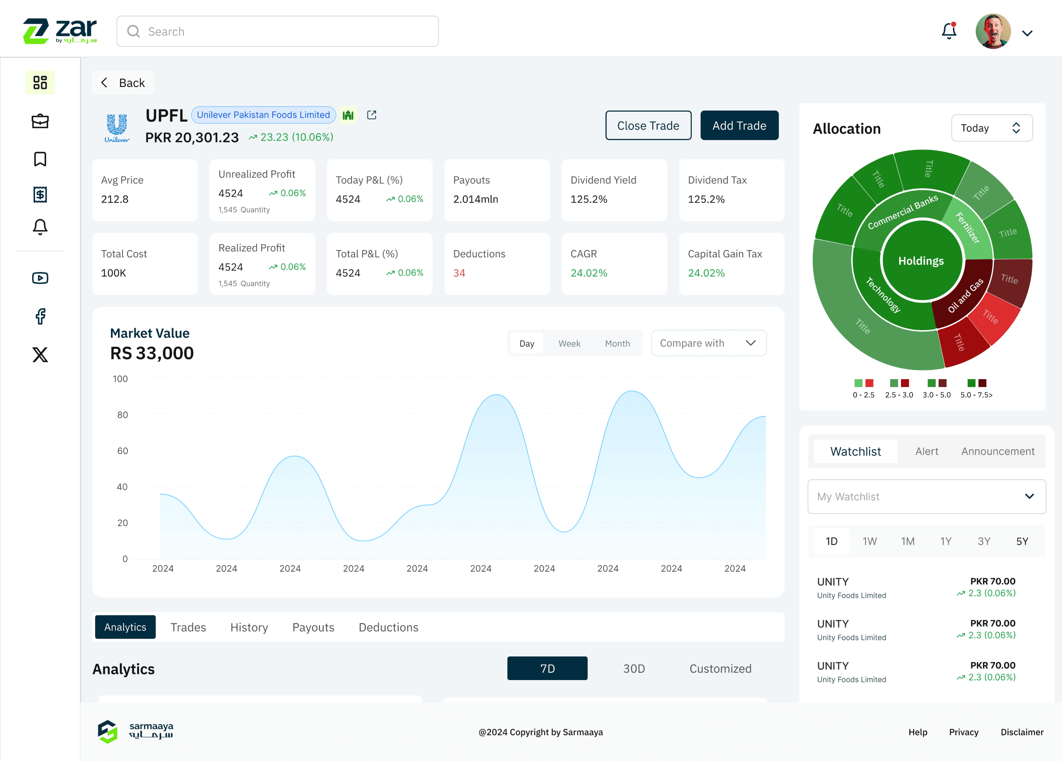Screen dimensions: 1062x767
Task: Open the X social icon in sidebar
Action: tap(40, 355)
